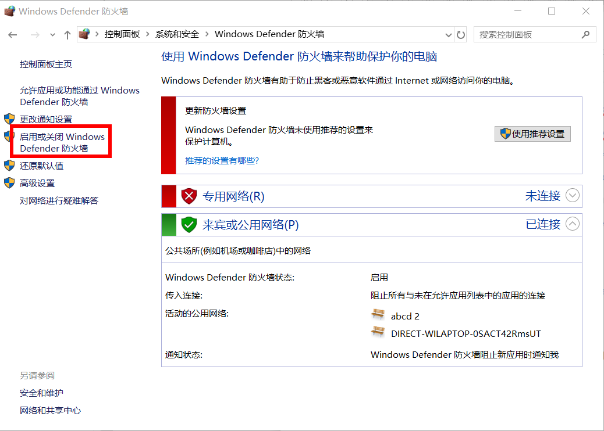The height and width of the screenshot is (431, 604).
Task: Open the 控制面板主页 link
Action: [x=46, y=64]
